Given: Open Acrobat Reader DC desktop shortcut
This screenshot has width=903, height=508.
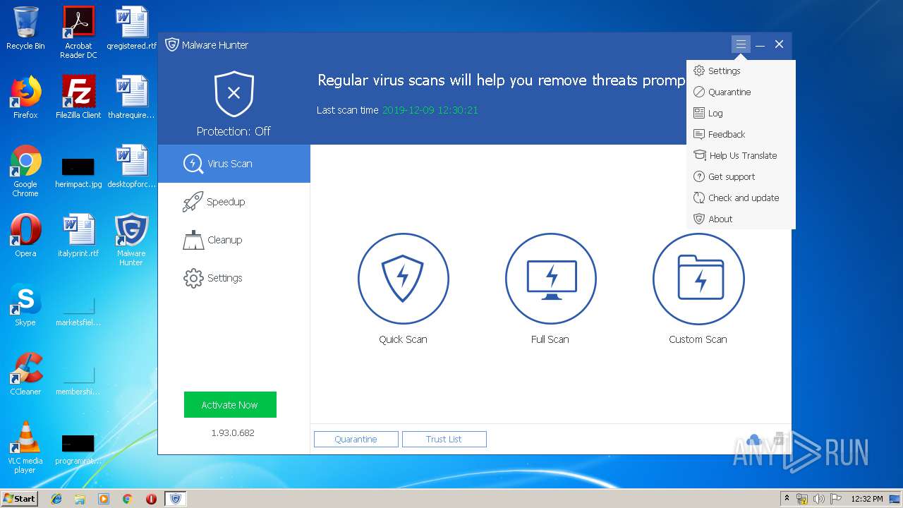Looking at the screenshot, I should click(x=78, y=32).
